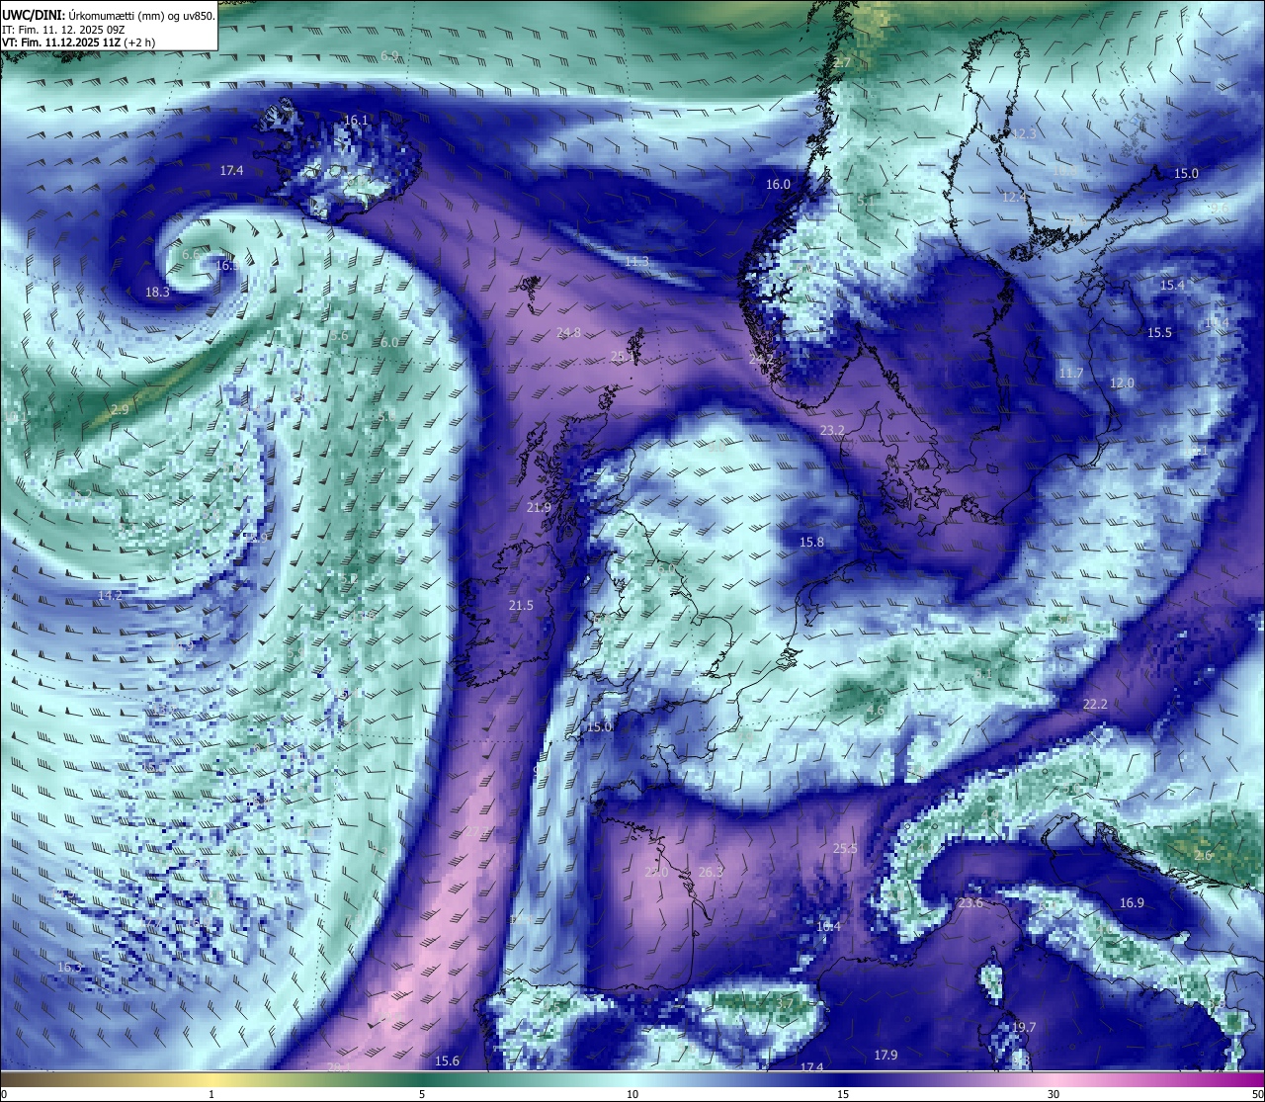Click the 12.4 value over Sweden
Image resolution: width=1265 pixels, height=1102 pixels.
(x=1014, y=198)
